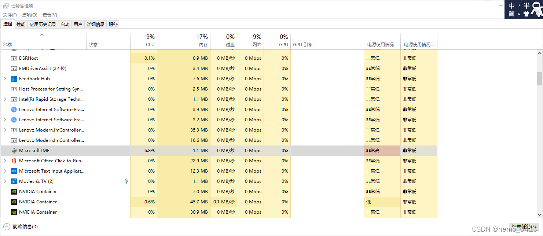Open the 选项(O) menu
The image size is (543, 236).
30,15
